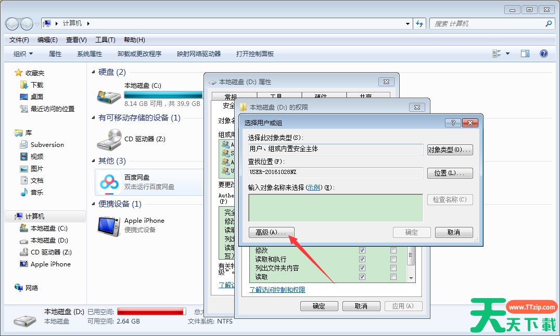Image resolution: width=560 pixels, height=336 pixels.
Task: Click the object name input field
Action: coord(335,208)
